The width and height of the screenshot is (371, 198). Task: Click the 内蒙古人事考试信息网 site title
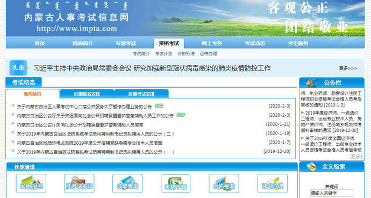point(77,17)
